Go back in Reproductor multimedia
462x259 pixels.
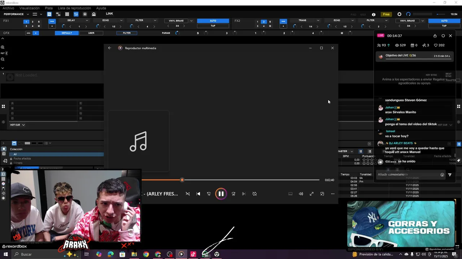[110, 48]
